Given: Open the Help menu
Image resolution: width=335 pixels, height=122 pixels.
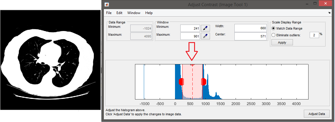Looking at the screenshot, I should pos(149,13).
